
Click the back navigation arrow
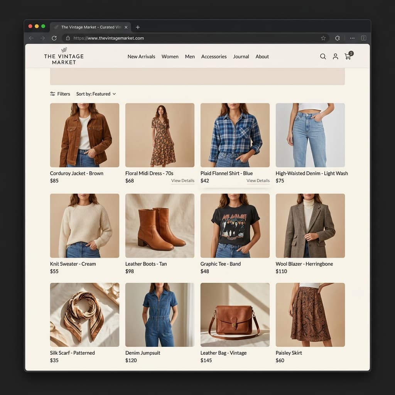pos(31,38)
